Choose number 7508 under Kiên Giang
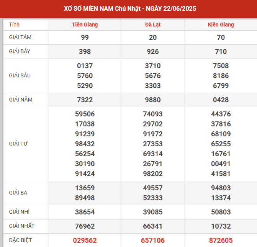 [221, 66]
